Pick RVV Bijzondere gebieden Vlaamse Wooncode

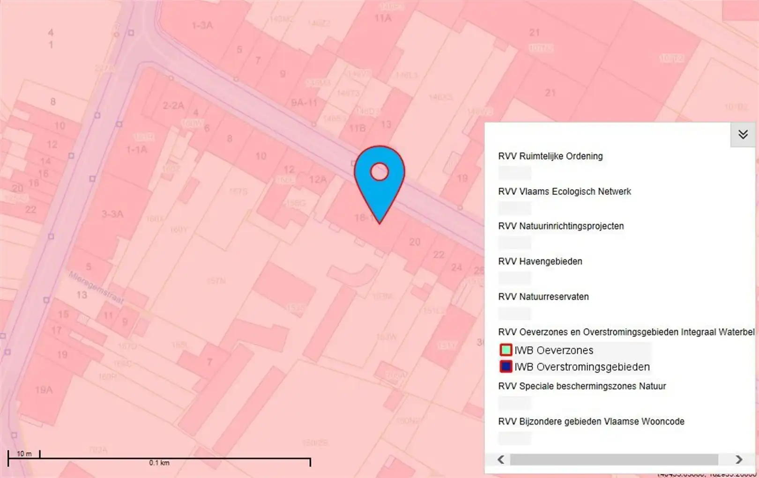tap(591, 421)
